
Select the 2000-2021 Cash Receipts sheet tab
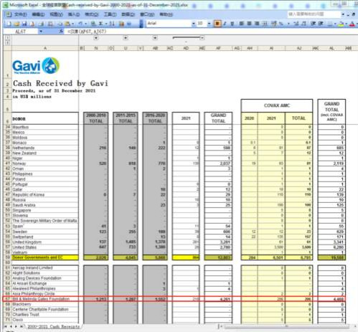[53, 326]
